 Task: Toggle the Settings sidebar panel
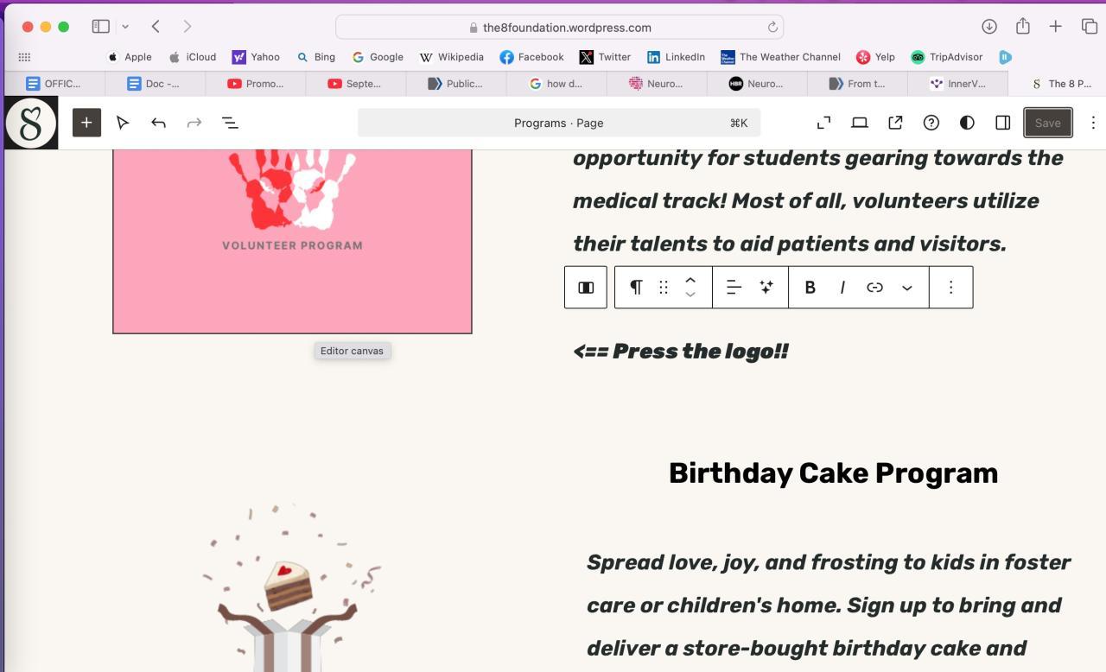tap(1002, 123)
